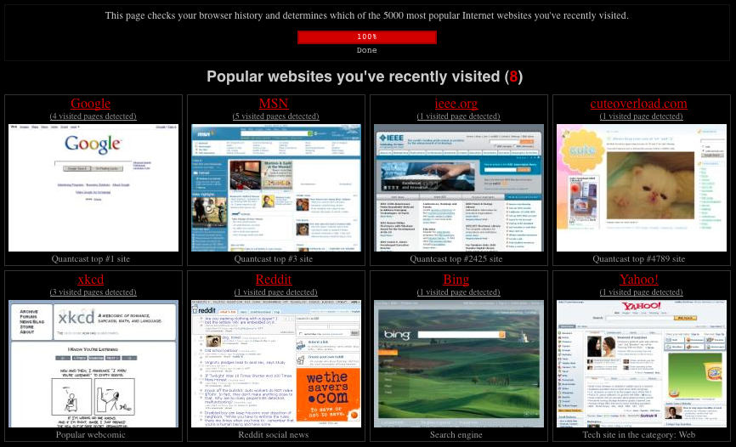Show ieee.org's 1 visited page detected
This screenshot has width=736, height=447.
pos(459,116)
